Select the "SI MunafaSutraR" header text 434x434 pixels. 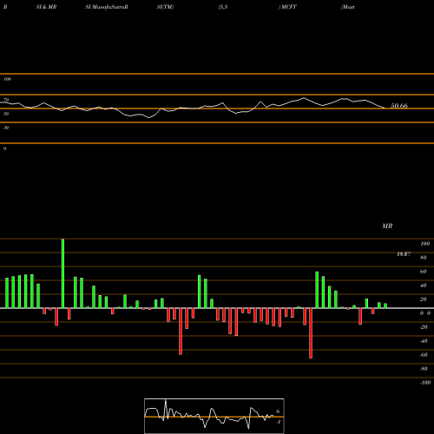click(107, 7)
